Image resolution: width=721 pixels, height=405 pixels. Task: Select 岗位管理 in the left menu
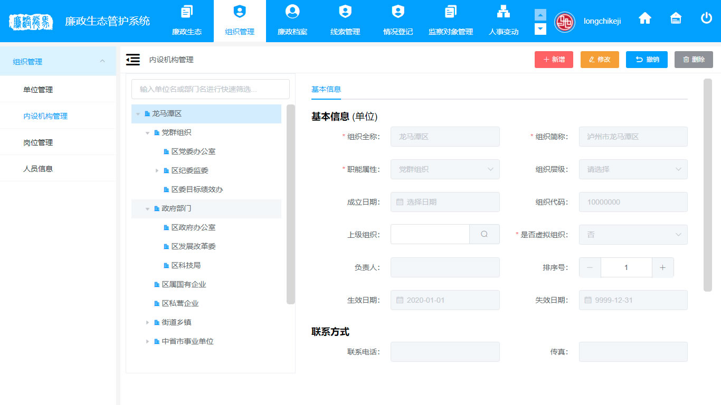pyautogui.click(x=38, y=142)
